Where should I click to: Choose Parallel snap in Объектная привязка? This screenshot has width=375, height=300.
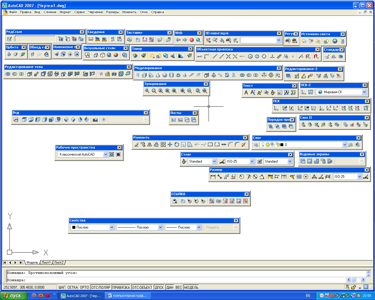click(x=279, y=57)
